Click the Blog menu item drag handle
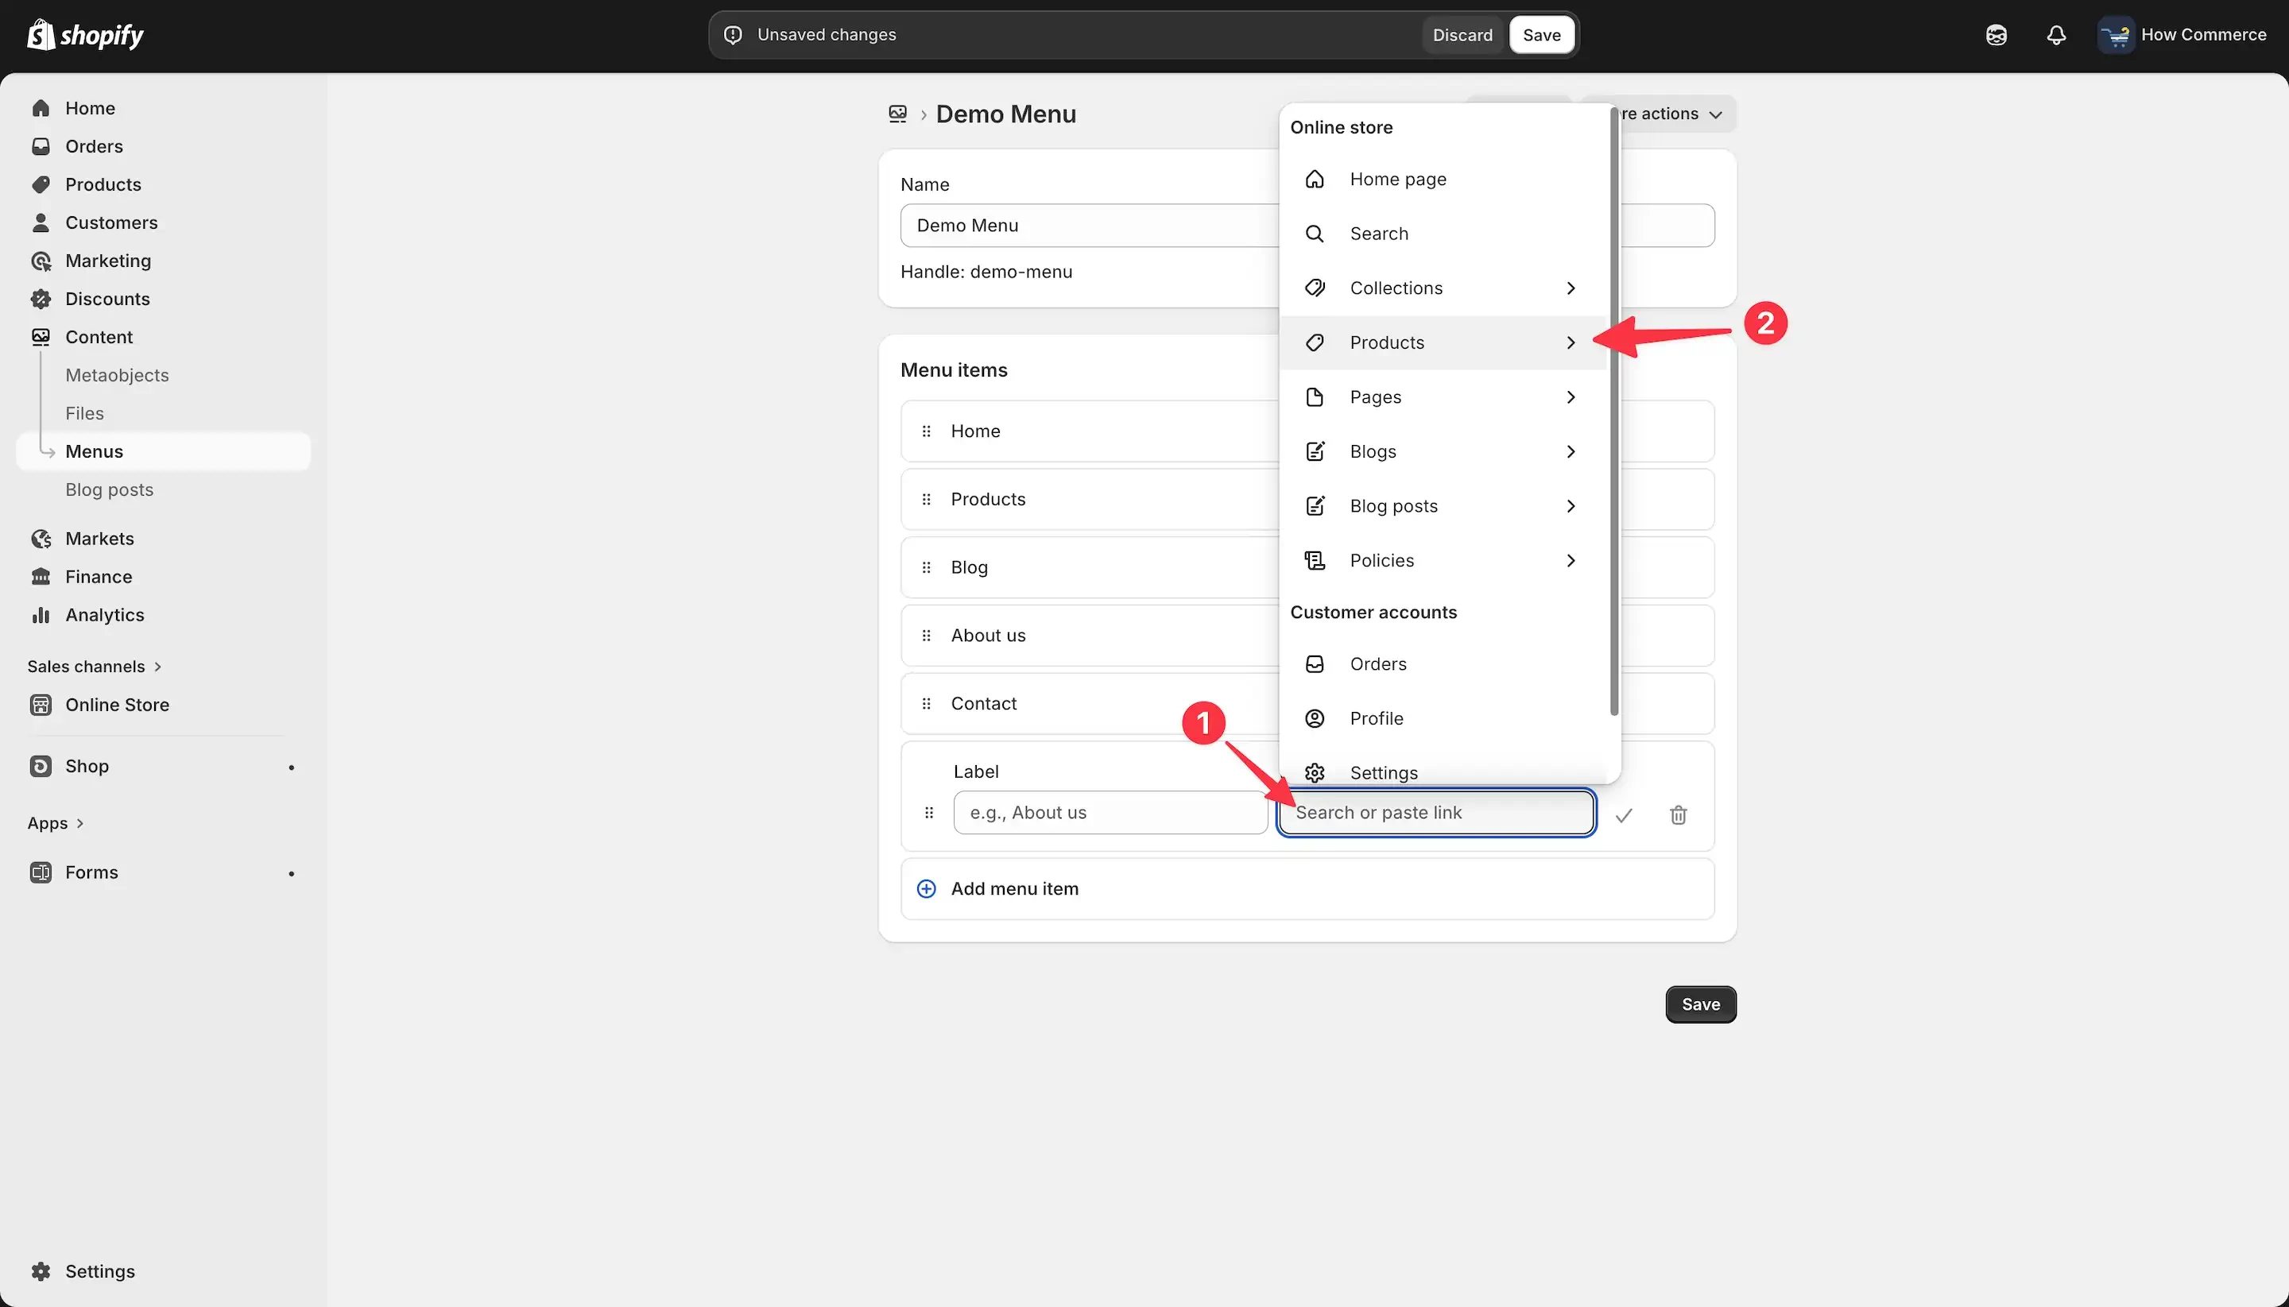2289x1307 pixels. pos(926,567)
